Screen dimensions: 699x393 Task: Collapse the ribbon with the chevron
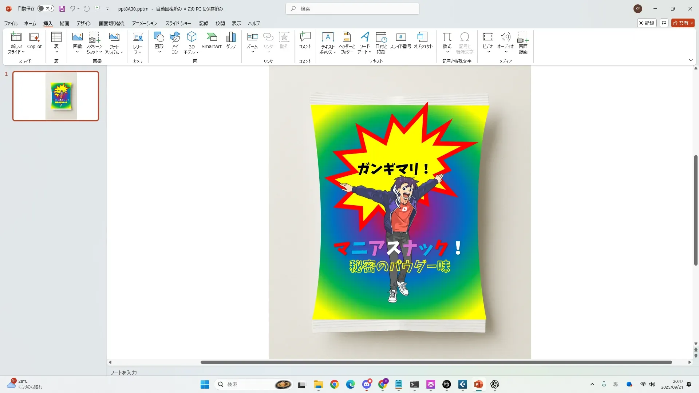[691, 60]
